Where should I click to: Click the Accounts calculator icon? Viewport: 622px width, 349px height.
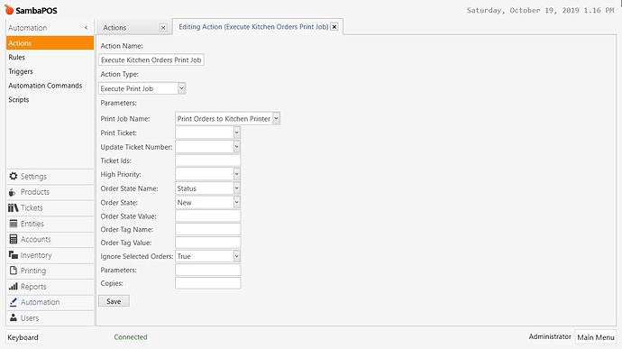14,239
